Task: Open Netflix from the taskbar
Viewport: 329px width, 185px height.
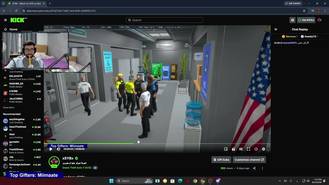Action: (x=188, y=181)
